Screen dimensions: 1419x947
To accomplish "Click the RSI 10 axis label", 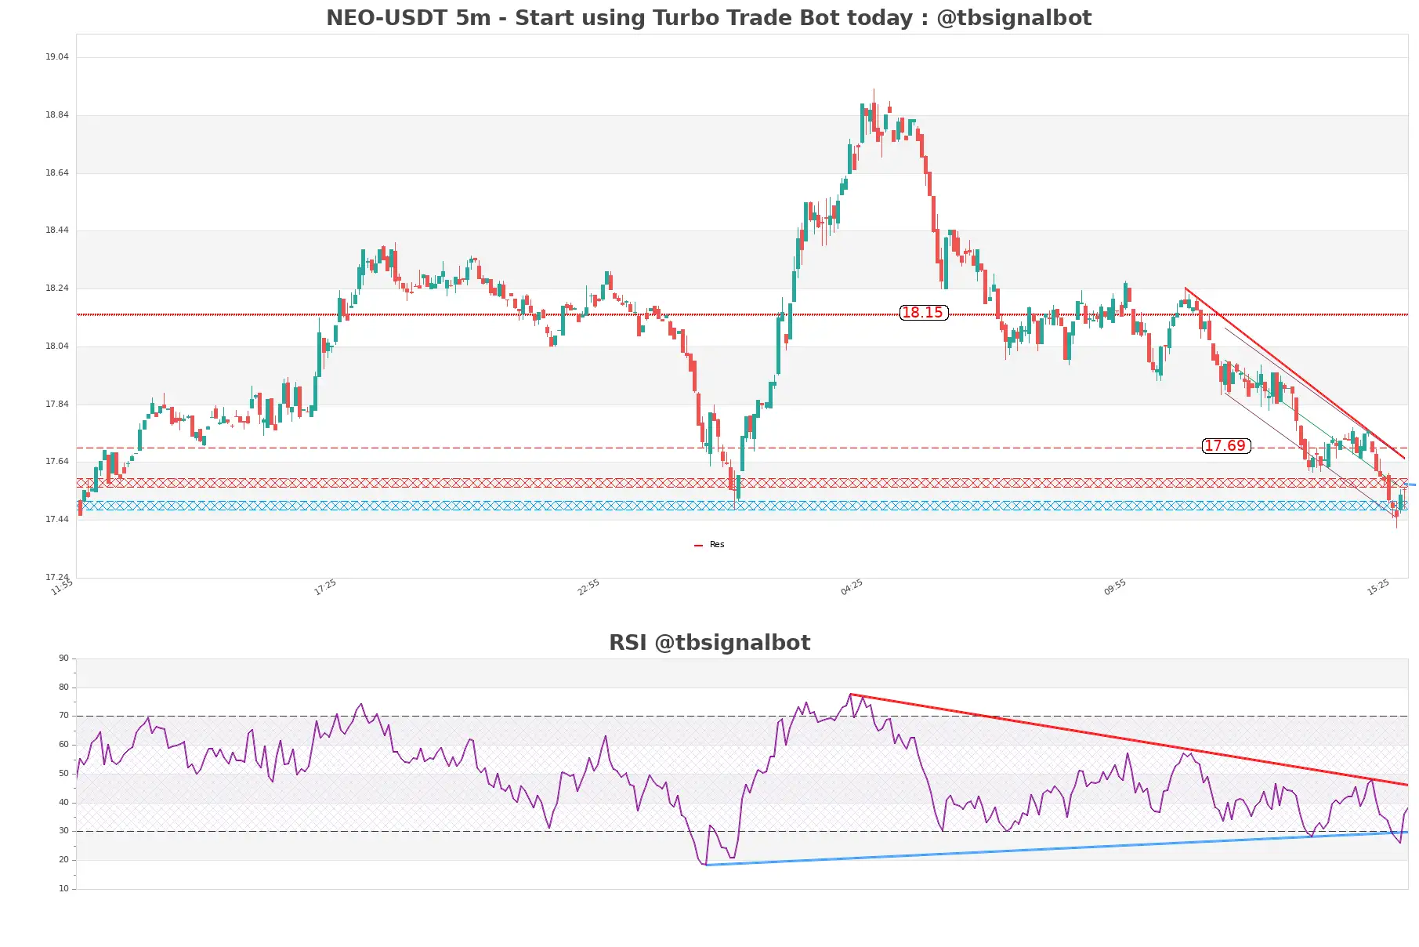I will pos(63,888).
